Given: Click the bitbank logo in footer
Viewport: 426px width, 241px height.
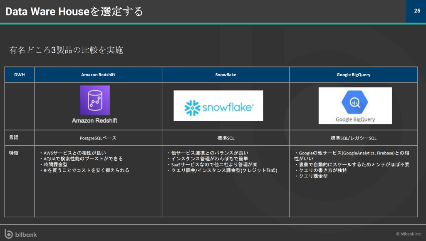Looking at the screenshot, I should tap(21, 234).
